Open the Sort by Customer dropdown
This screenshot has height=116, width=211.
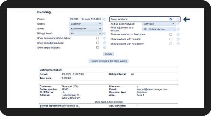pos(86,24)
